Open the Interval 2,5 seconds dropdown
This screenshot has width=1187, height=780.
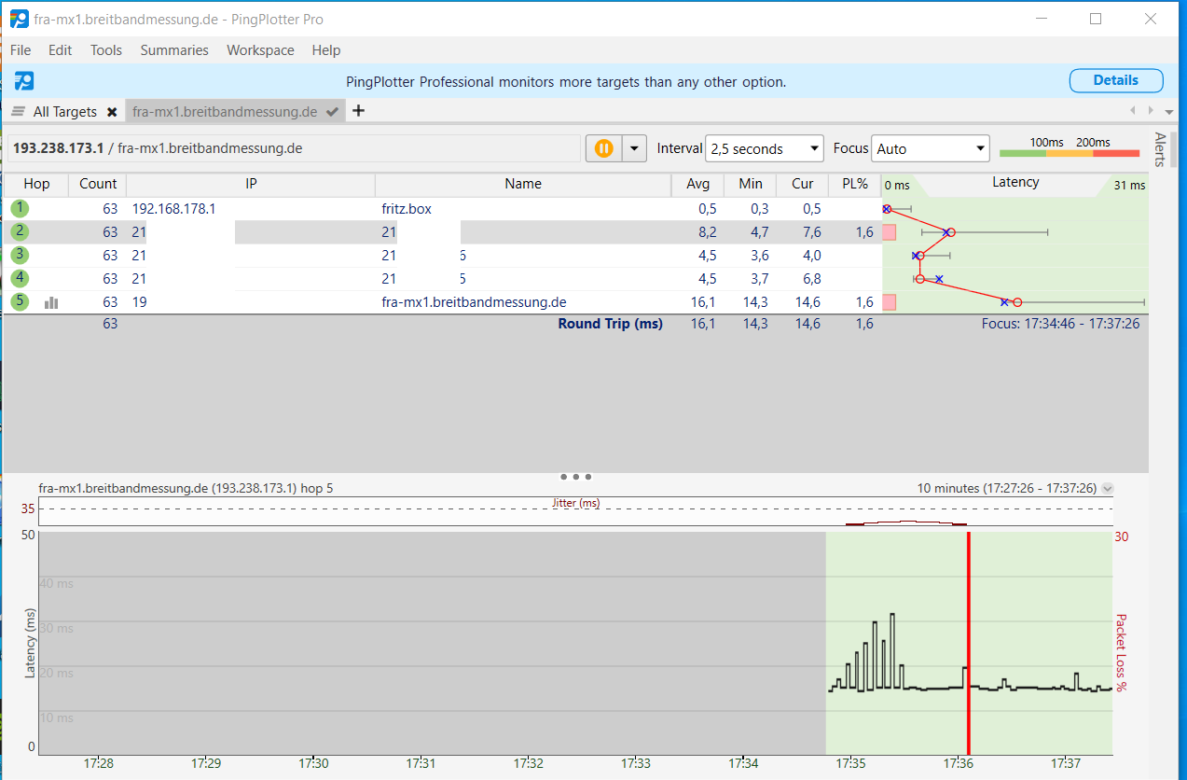pos(765,148)
